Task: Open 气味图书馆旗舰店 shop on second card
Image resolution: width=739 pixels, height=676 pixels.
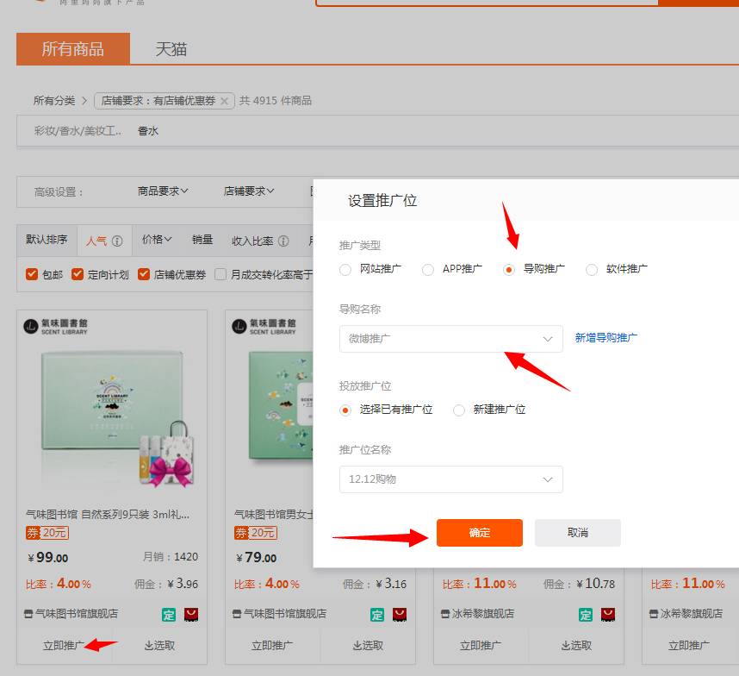Action: click(285, 614)
